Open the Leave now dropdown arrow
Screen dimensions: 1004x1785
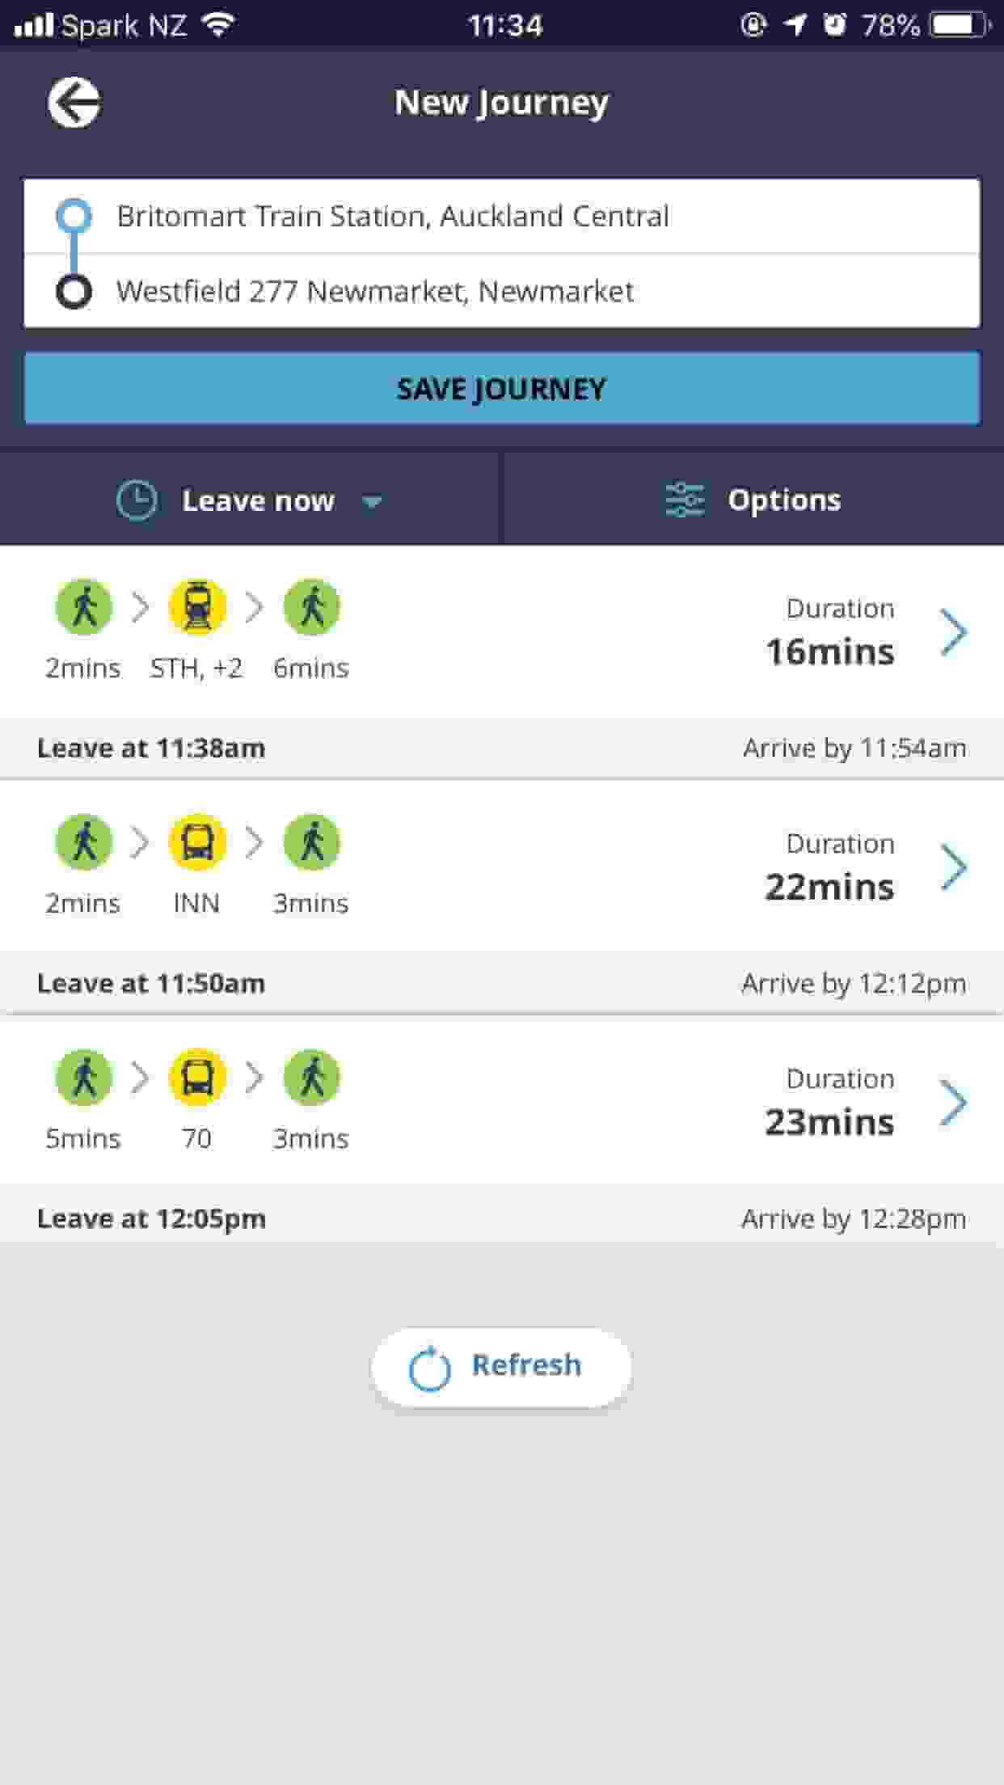[x=372, y=502]
